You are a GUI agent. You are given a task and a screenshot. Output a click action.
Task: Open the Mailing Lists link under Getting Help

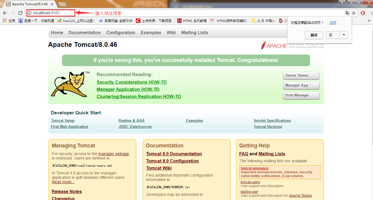tap(272, 154)
